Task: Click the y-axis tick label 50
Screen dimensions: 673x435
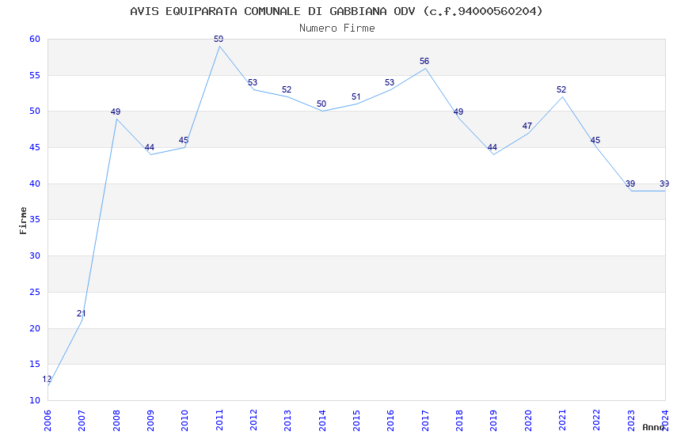Action: click(35, 111)
